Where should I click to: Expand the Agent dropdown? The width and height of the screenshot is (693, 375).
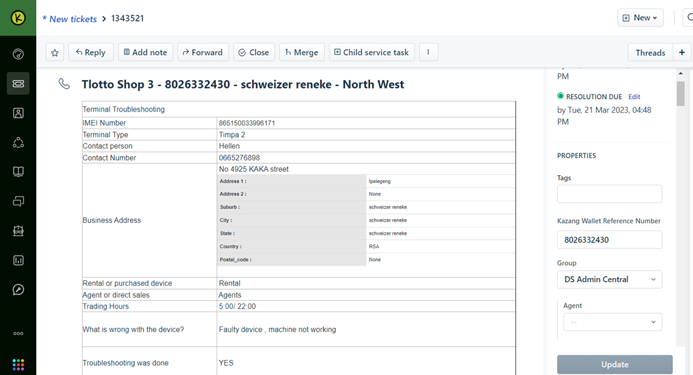[x=612, y=322]
